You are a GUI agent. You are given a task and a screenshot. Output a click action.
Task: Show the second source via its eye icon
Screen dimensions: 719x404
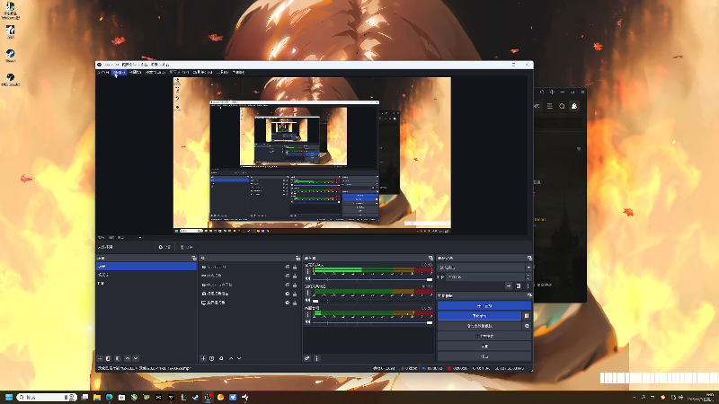[288, 276]
